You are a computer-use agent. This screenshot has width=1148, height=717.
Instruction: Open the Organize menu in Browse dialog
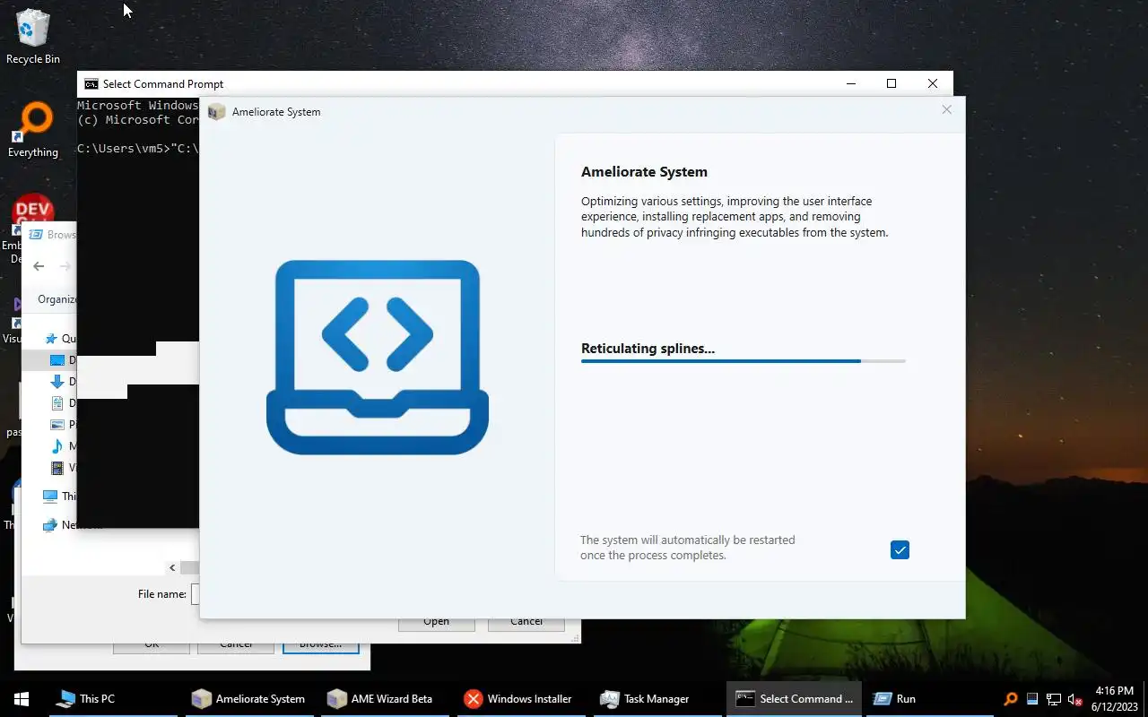[x=57, y=299]
